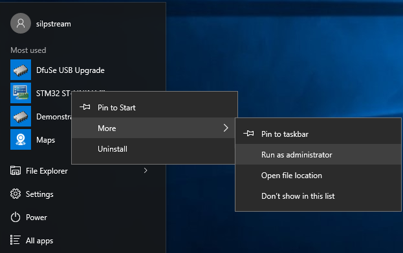Viewport: 403px width, 253px height.
Task: Click the pin icon beside Pin to Start
Action: [x=85, y=107]
